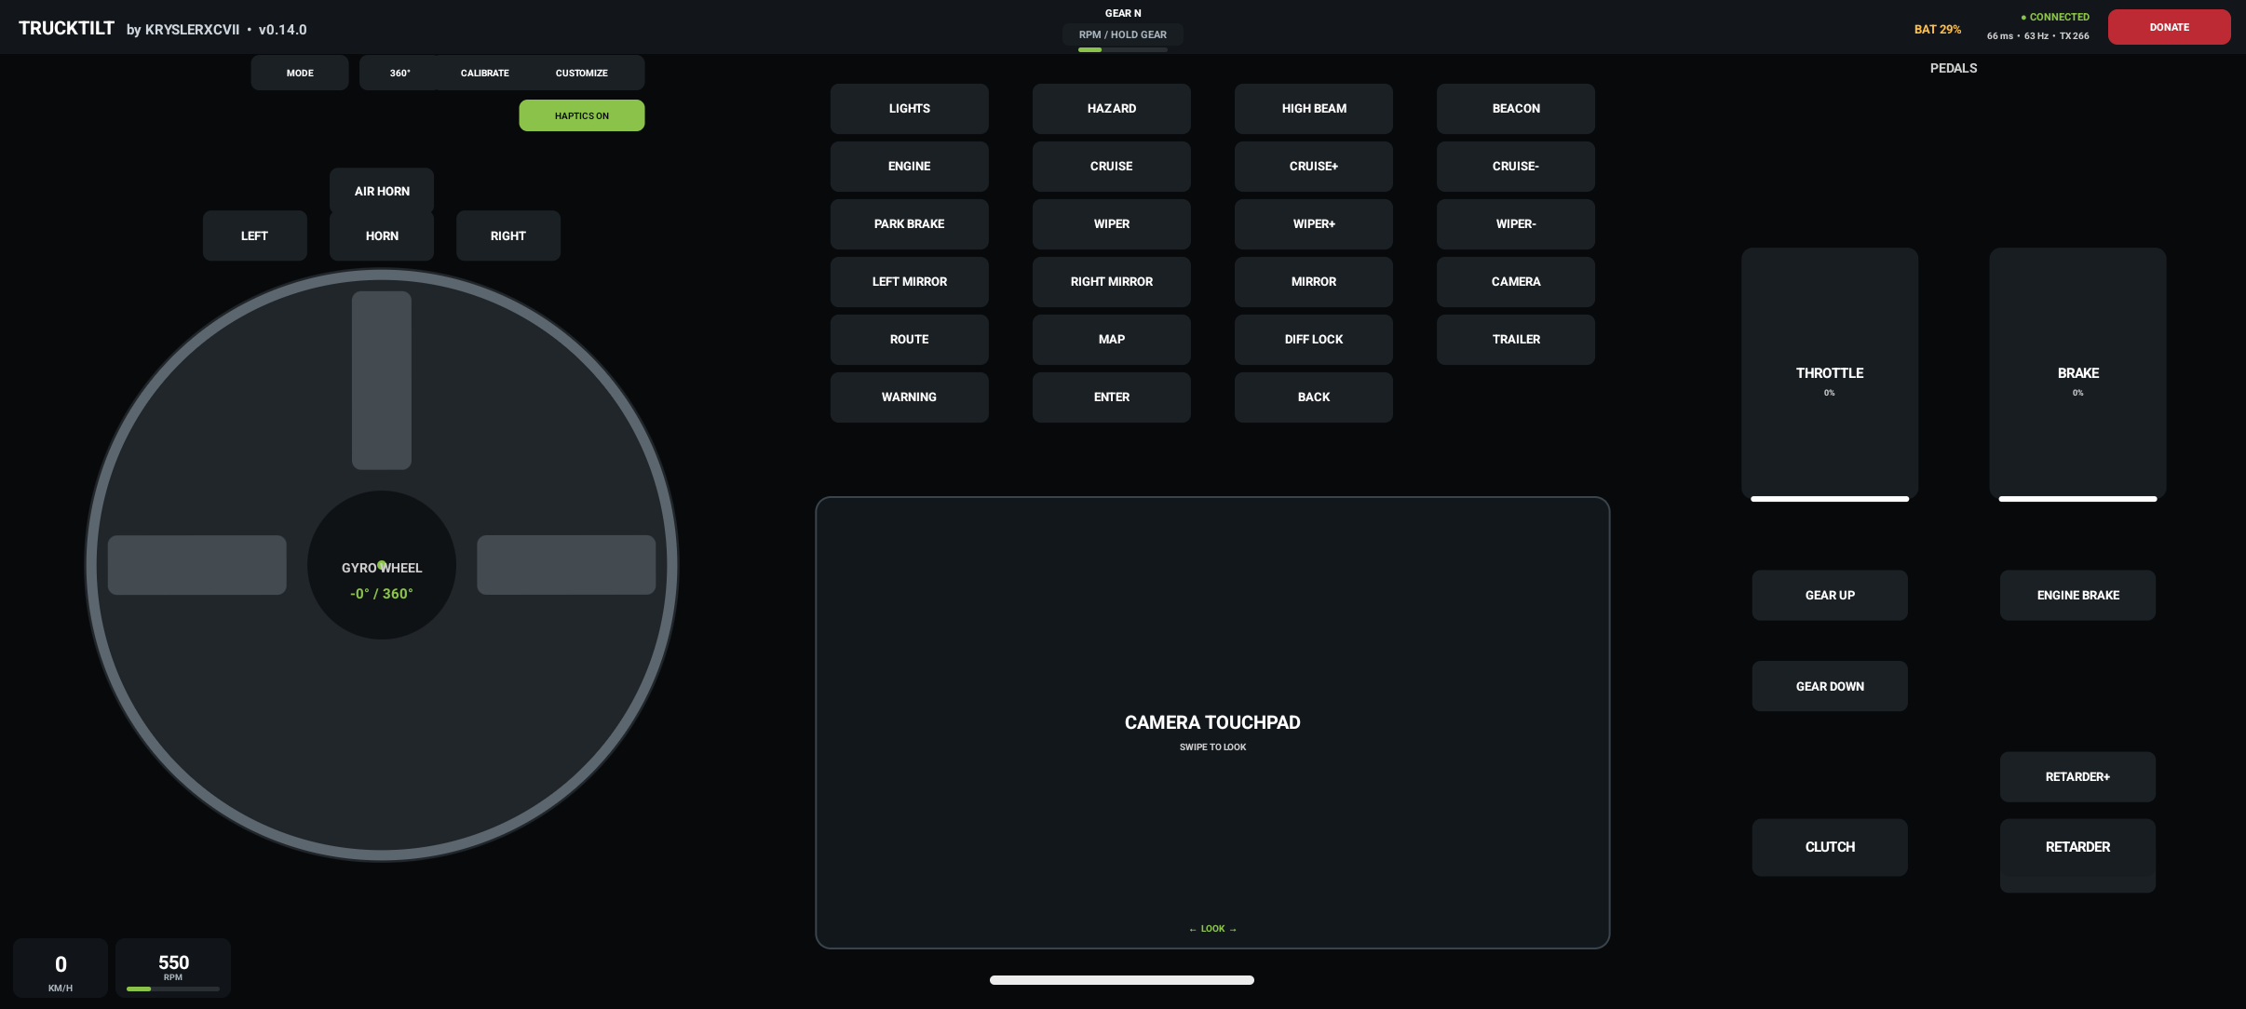Shift with GEAR DOWN

click(1830, 686)
